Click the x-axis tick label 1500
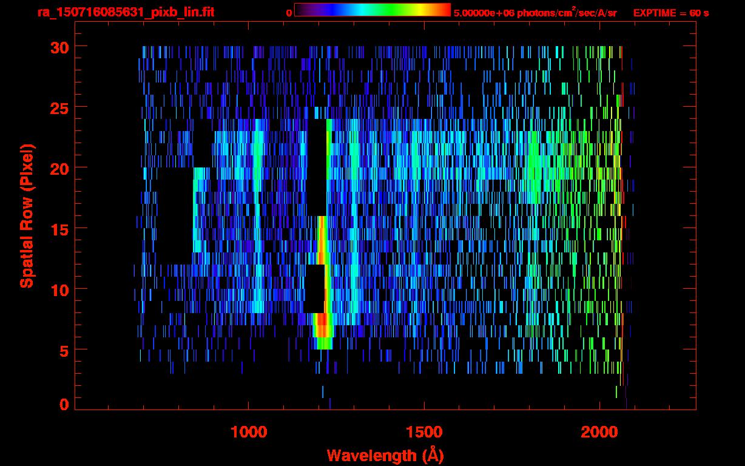 [423, 432]
